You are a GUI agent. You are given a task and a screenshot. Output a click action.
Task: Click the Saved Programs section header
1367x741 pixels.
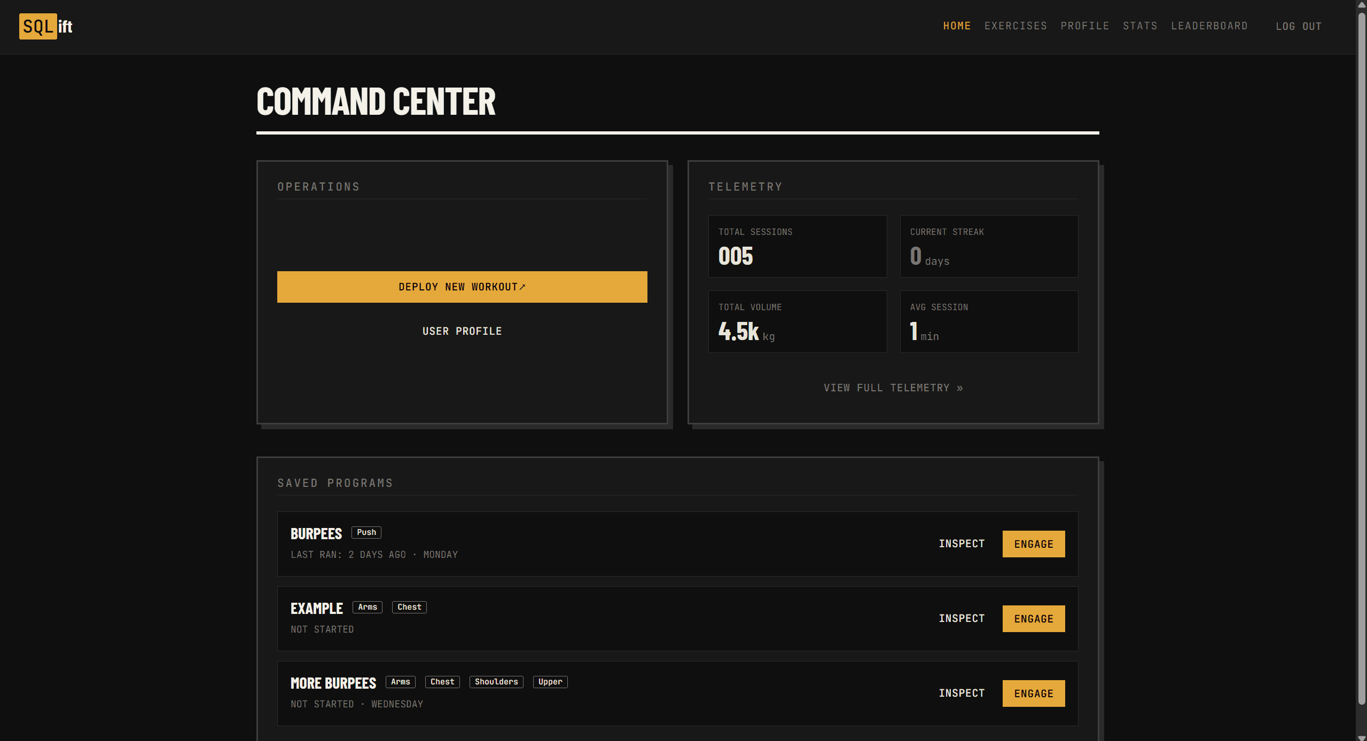click(335, 483)
